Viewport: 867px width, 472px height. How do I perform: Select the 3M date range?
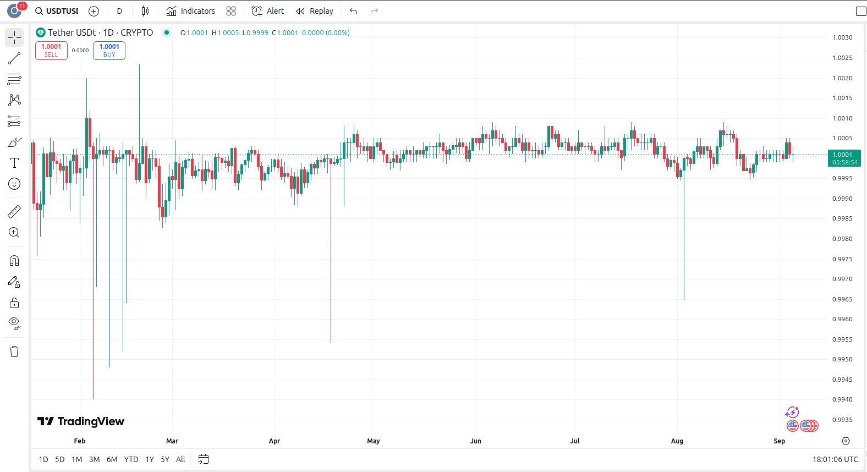(x=95, y=459)
